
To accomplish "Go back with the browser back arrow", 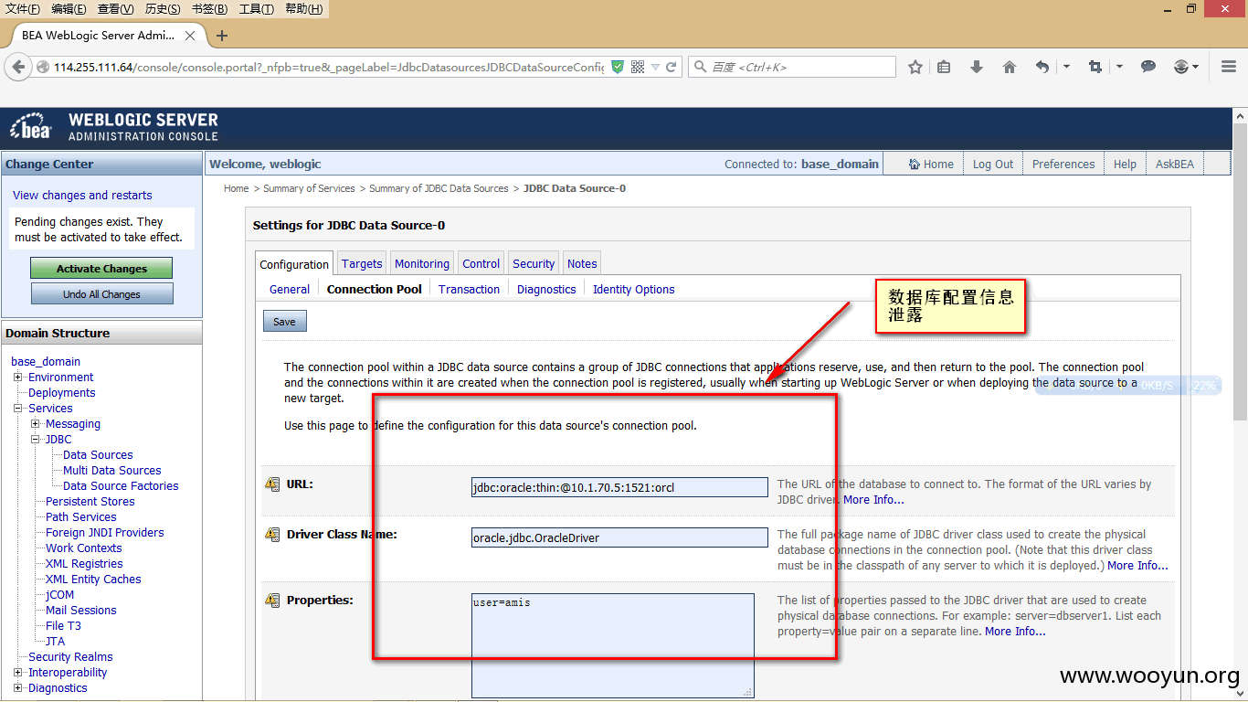I will [17, 67].
